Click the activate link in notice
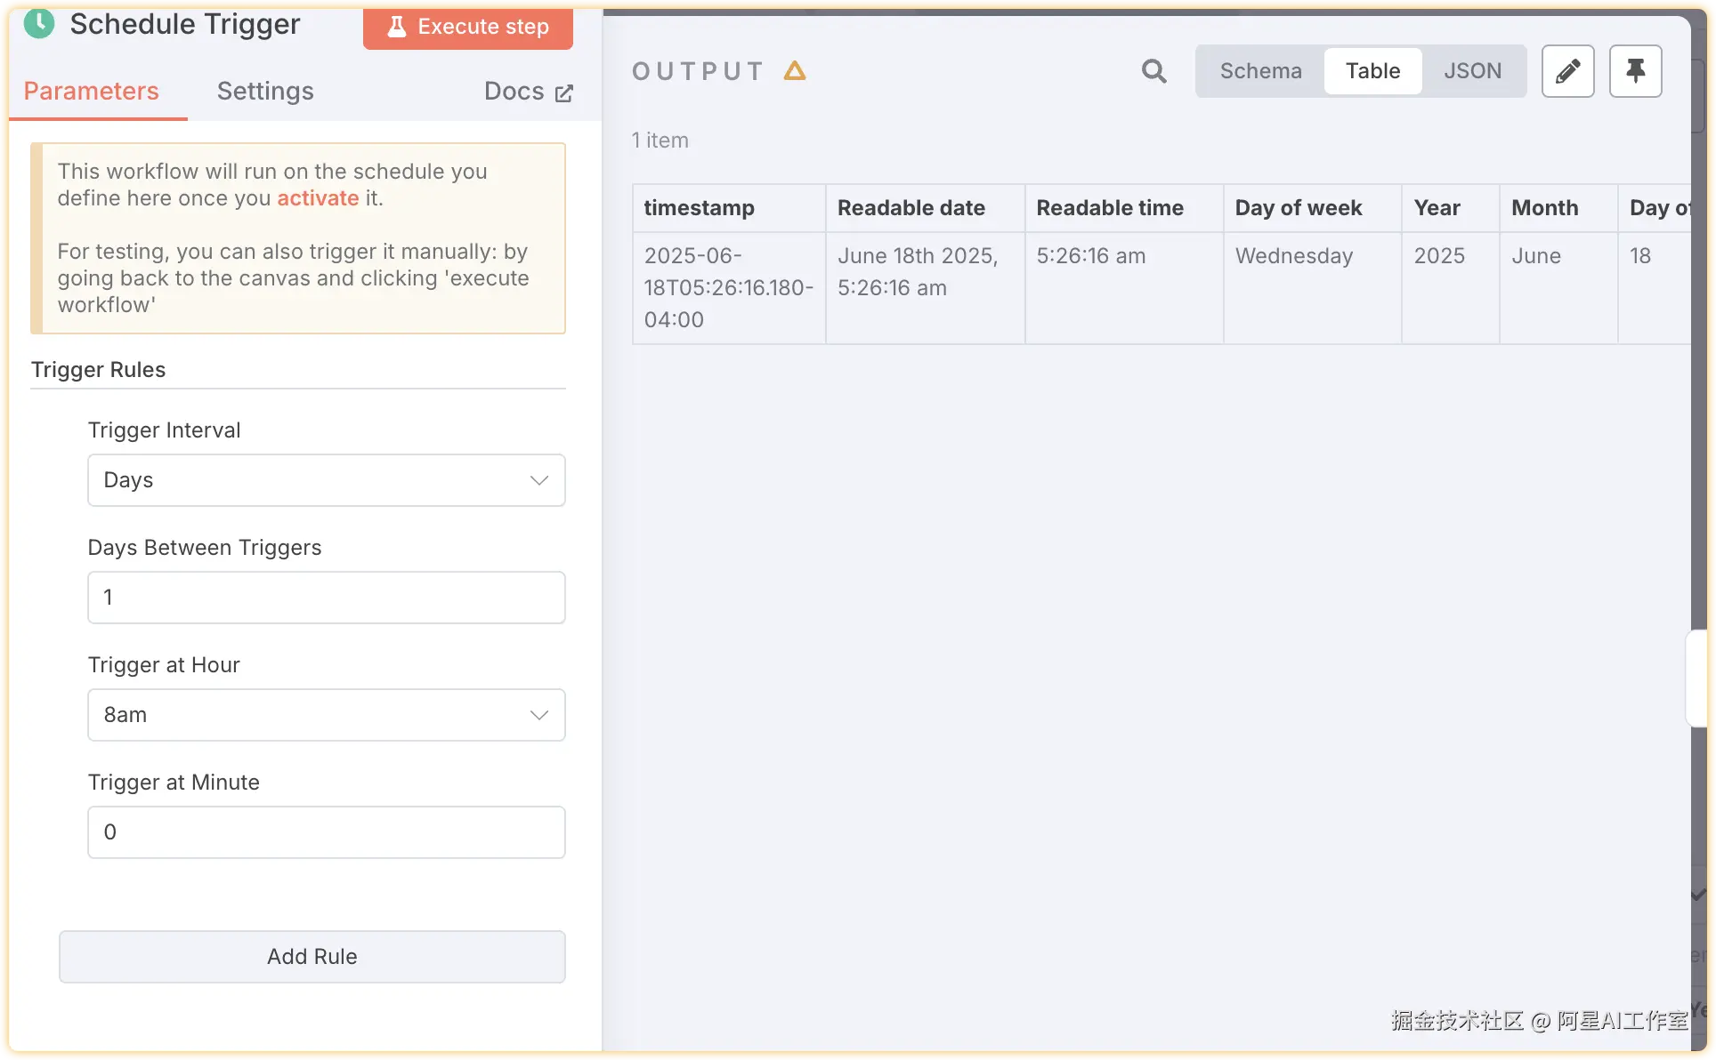This screenshot has height=1060, width=1716. [318, 198]
